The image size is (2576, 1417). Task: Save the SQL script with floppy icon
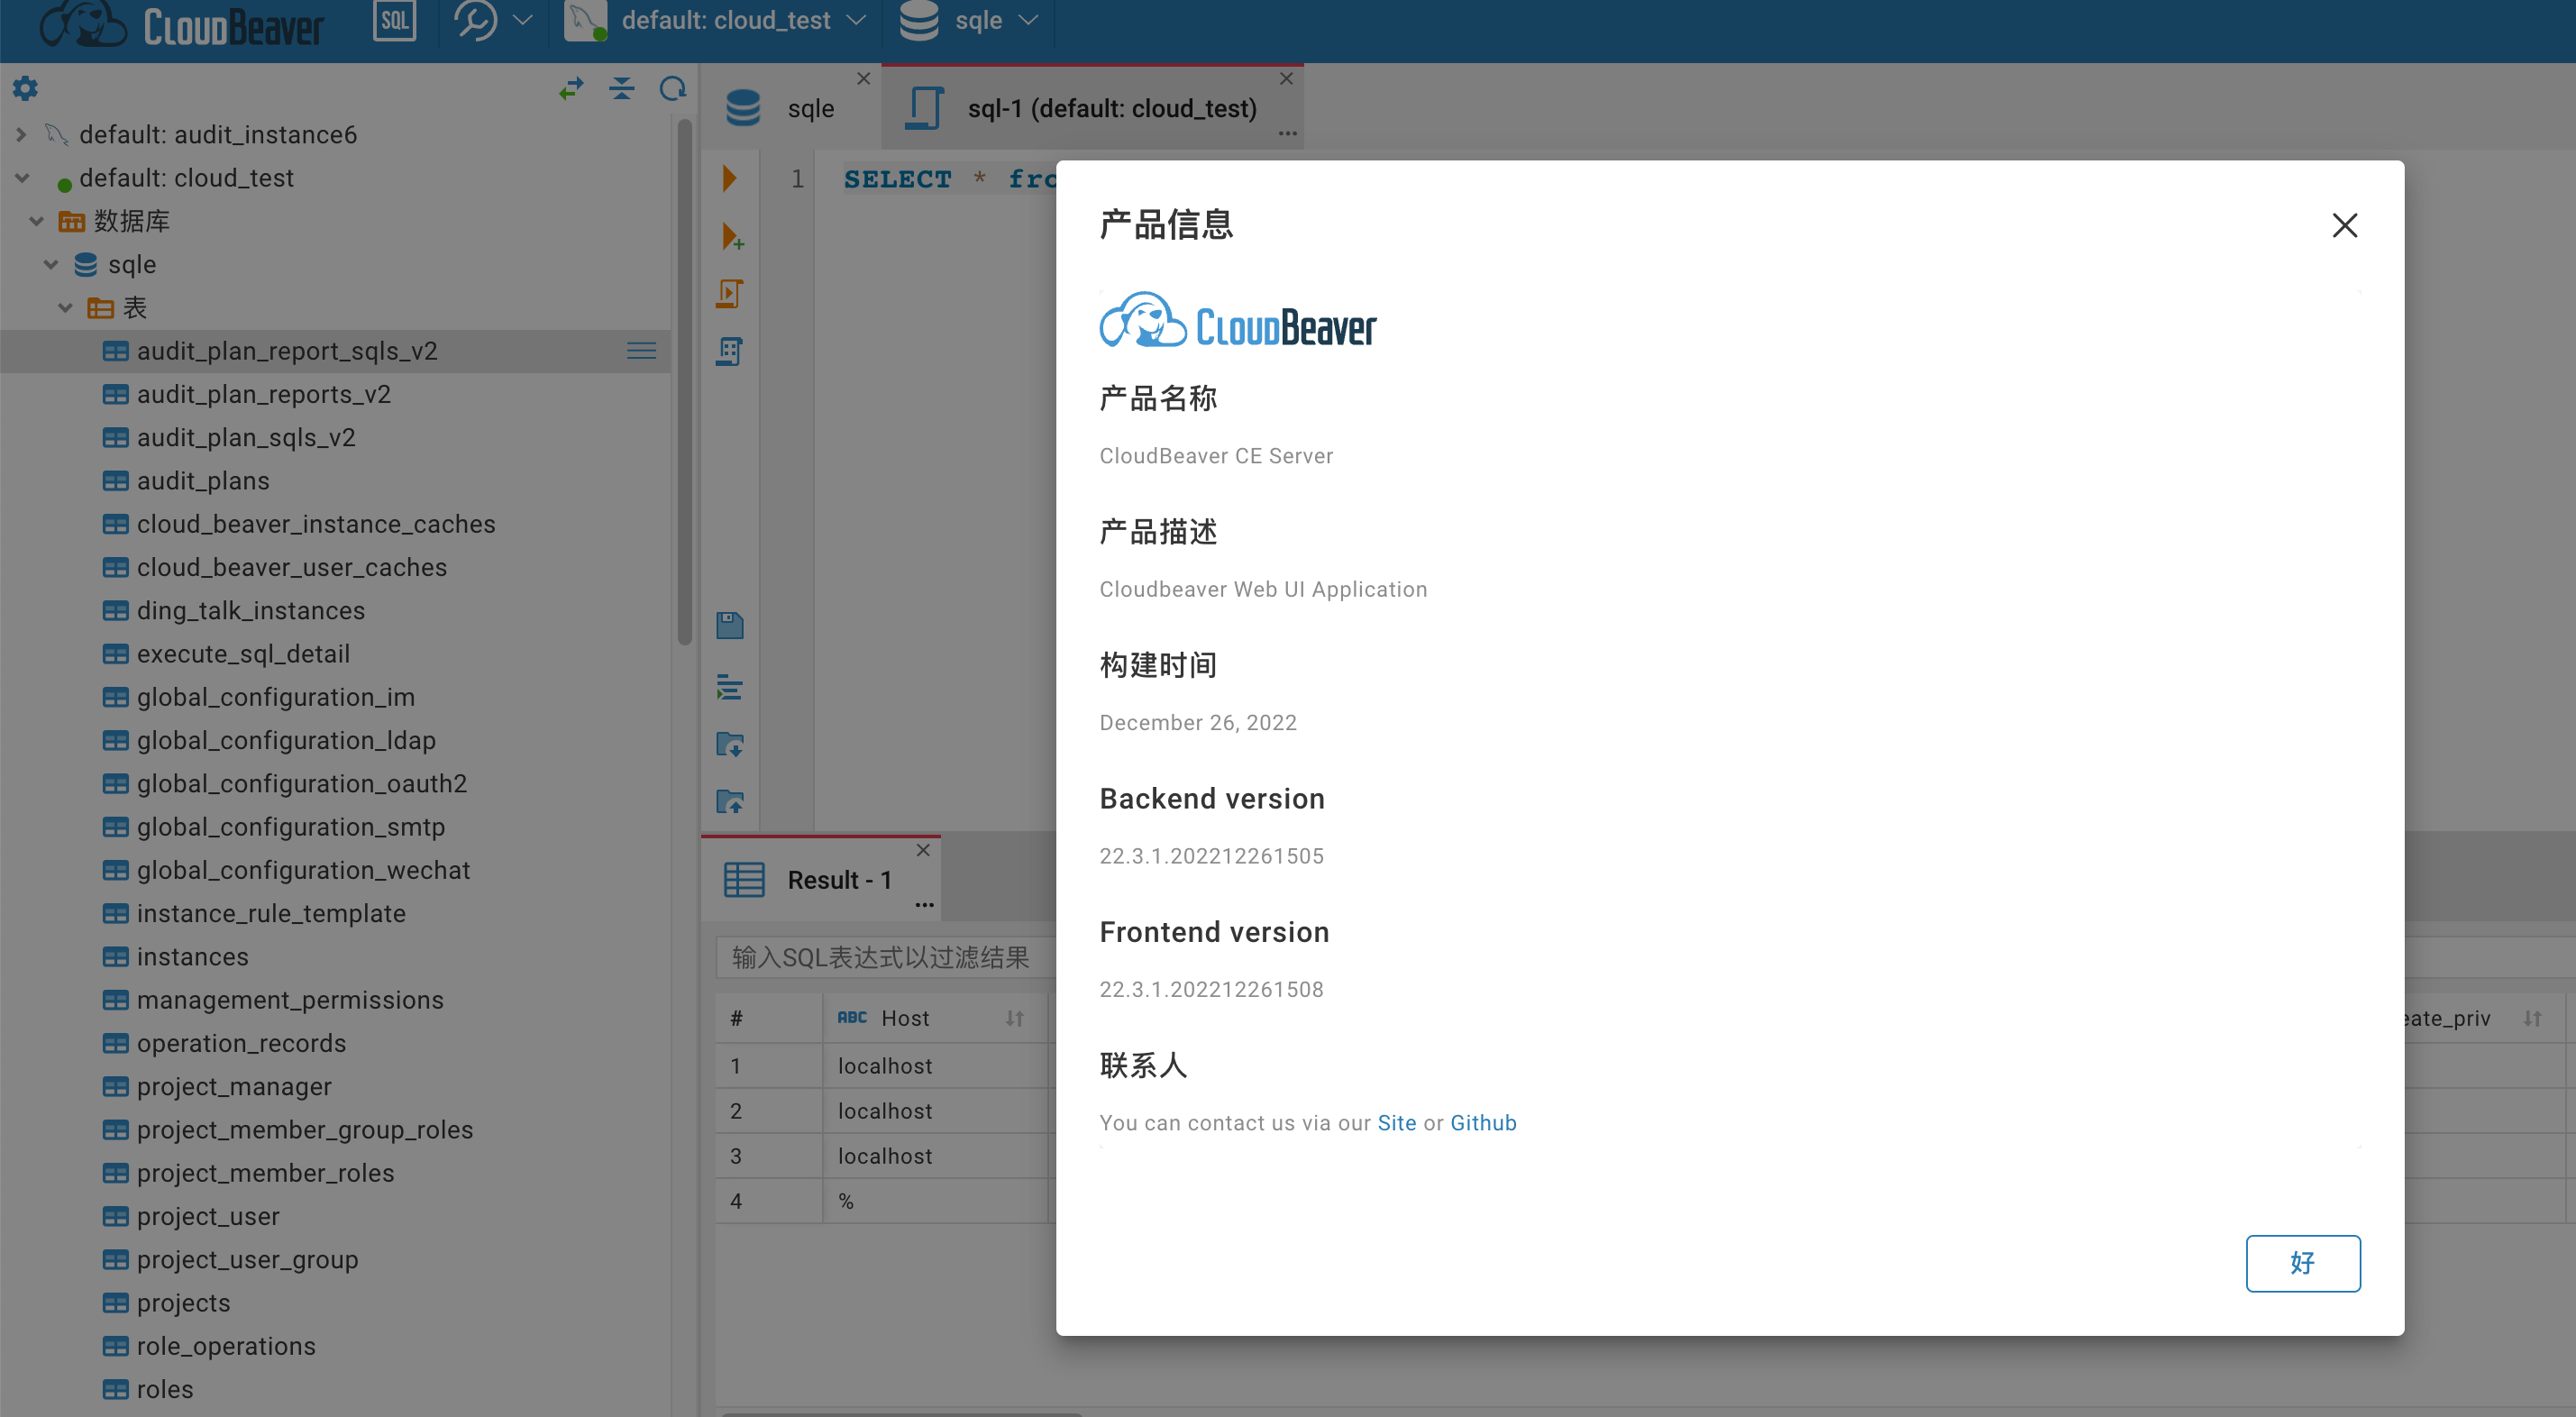(x=730, y=625)
